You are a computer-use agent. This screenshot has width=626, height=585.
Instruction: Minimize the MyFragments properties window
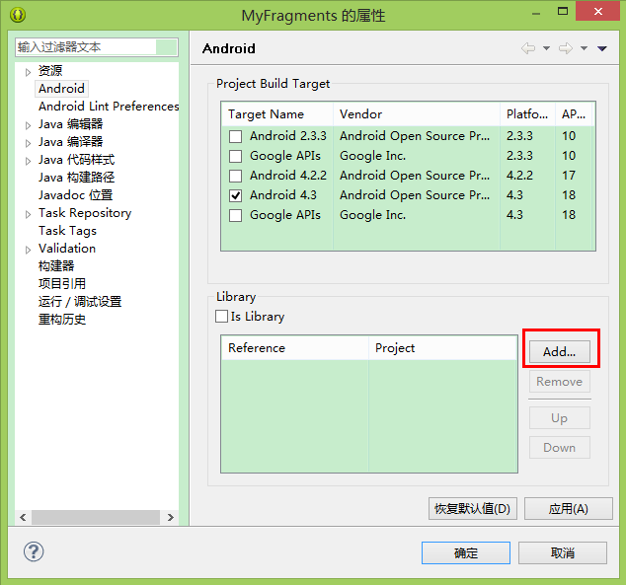pyautogui.click(x=536, y=13)
